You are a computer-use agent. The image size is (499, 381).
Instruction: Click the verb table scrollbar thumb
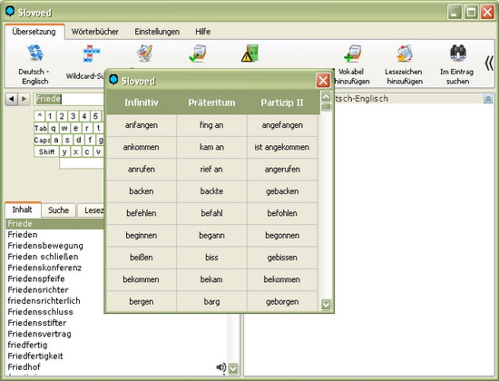click(x=326, y=107)
